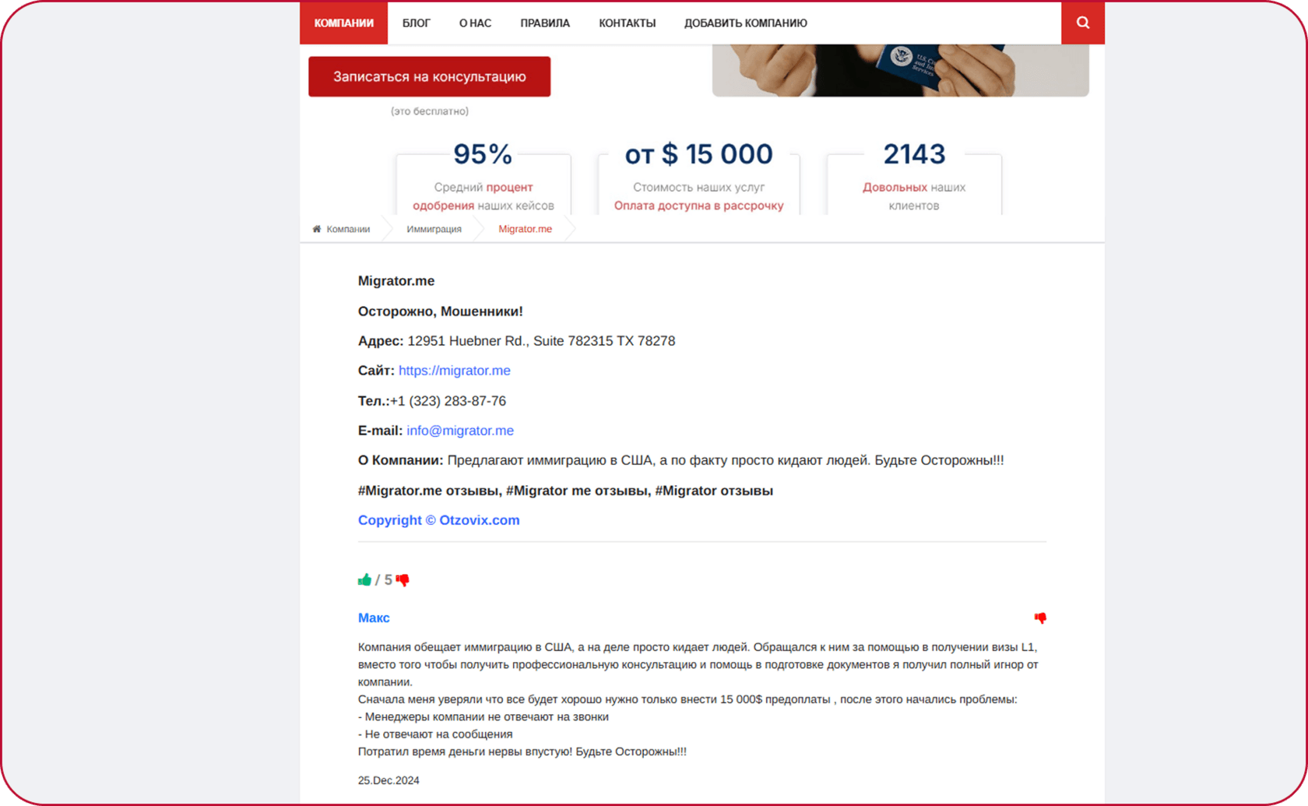Open the КОНТАКТЫ menu item
This screenshot has width=1308, height=806.
(627, 23)
